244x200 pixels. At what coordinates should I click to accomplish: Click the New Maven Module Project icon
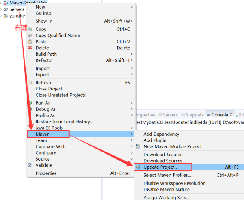pyautogui.click(x=138, y=146)
